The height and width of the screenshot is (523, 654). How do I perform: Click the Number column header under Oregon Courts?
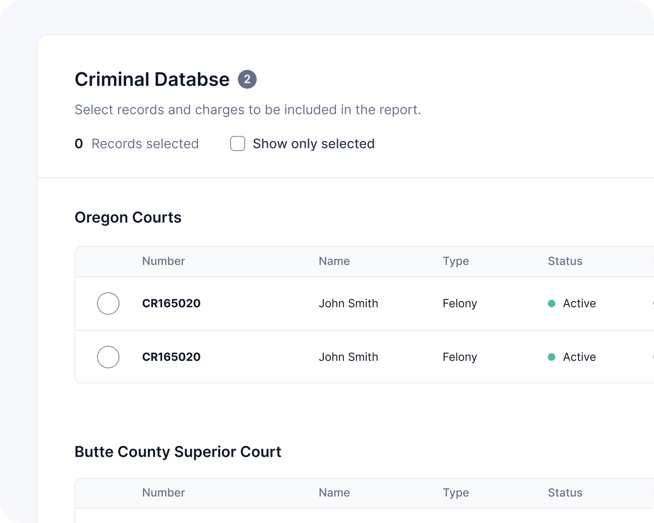tap(163, 261)
